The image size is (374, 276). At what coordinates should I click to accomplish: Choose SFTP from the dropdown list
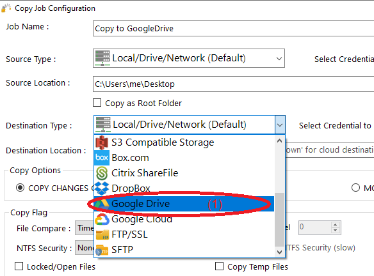(184, 250)
